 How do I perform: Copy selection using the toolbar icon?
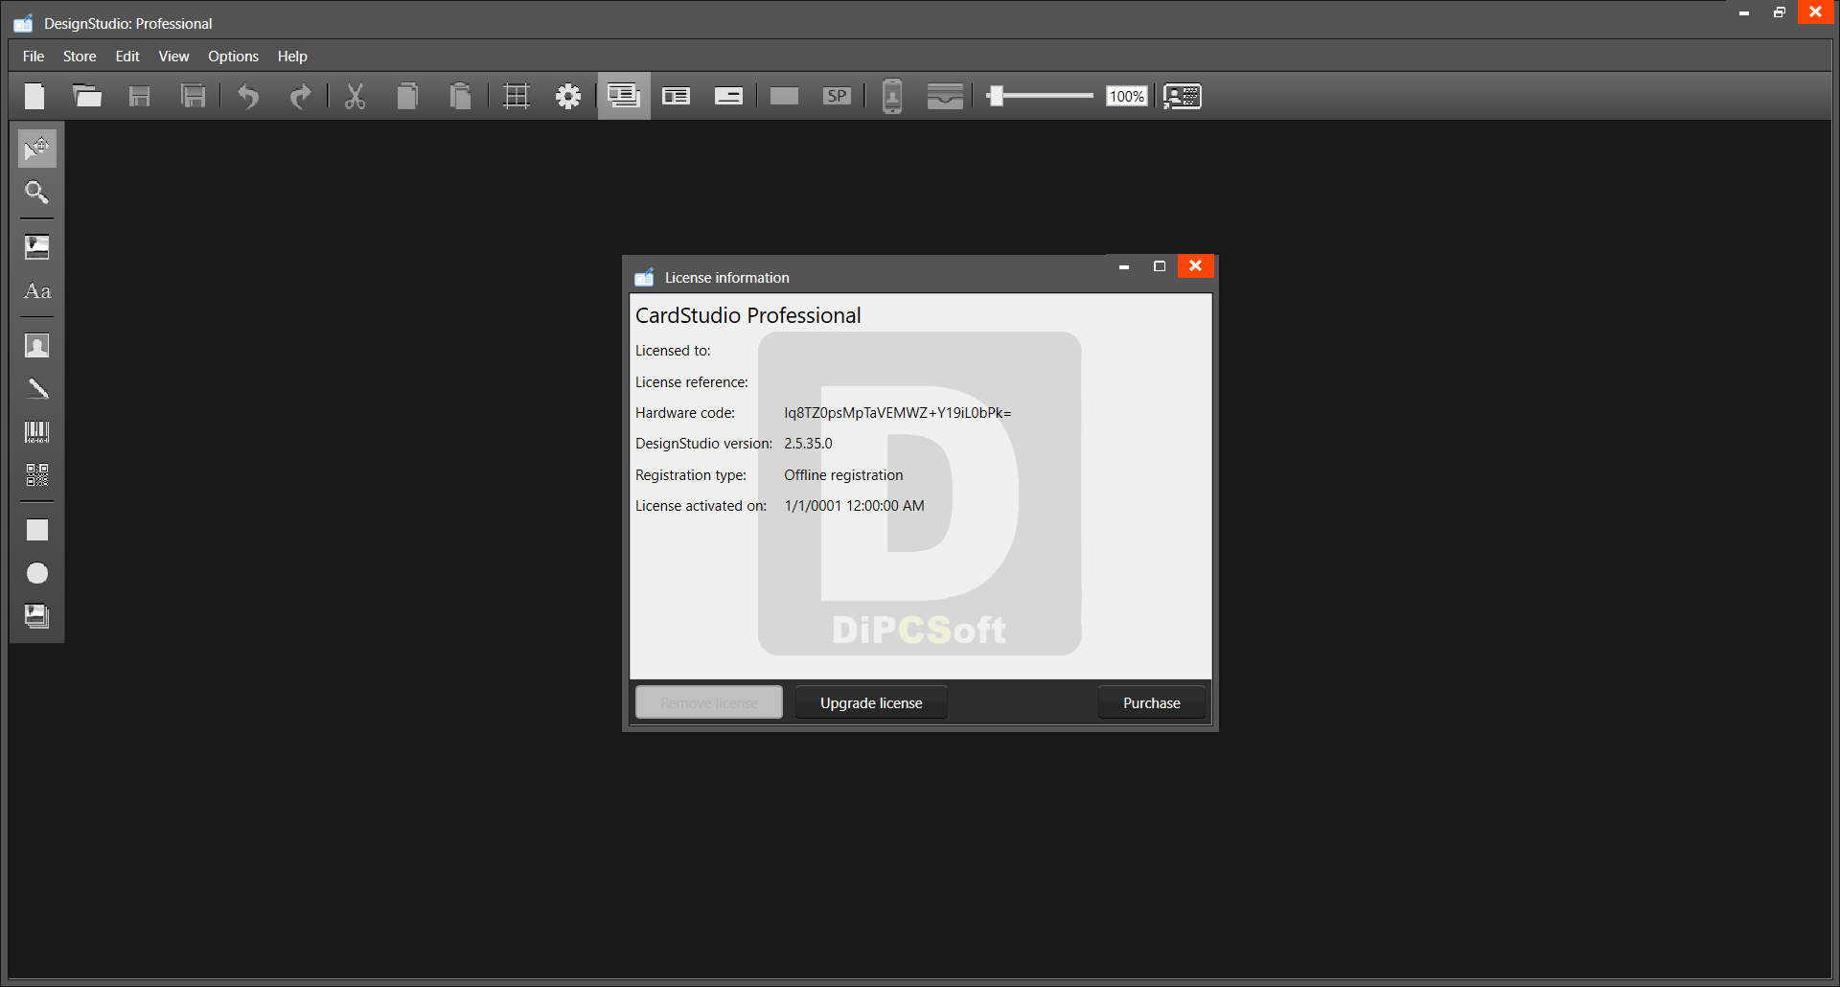pos(407,96)
